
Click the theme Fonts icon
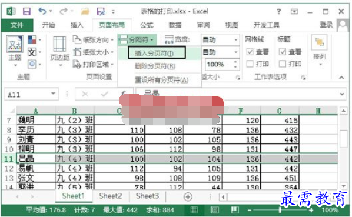[32, 52]
